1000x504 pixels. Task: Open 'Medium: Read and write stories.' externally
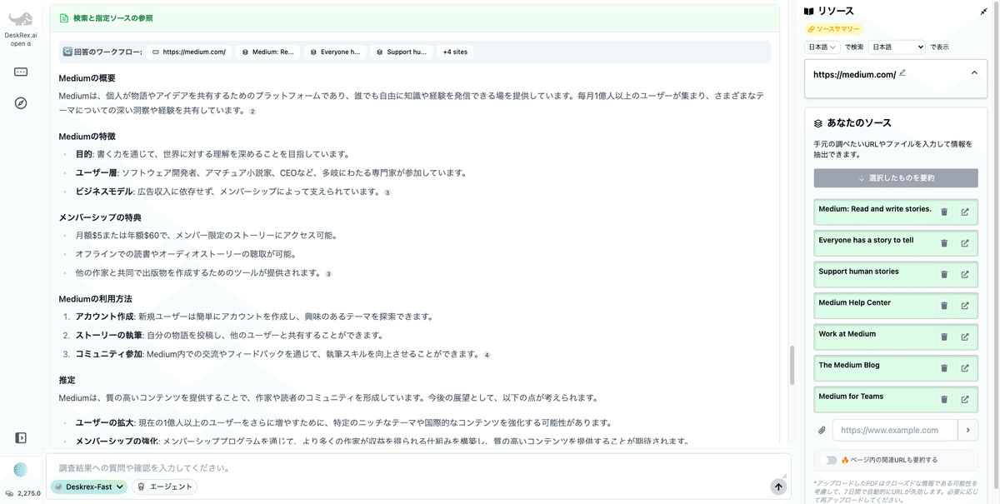pyautogui.click(x=965, y=212)
